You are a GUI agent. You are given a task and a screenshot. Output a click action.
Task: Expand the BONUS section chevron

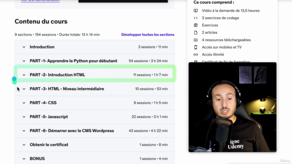click(24, 159)
